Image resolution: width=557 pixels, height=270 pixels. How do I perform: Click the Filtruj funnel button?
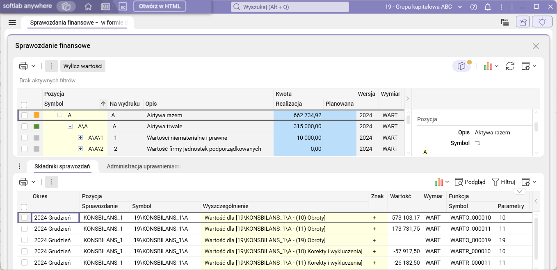(503, 182)
